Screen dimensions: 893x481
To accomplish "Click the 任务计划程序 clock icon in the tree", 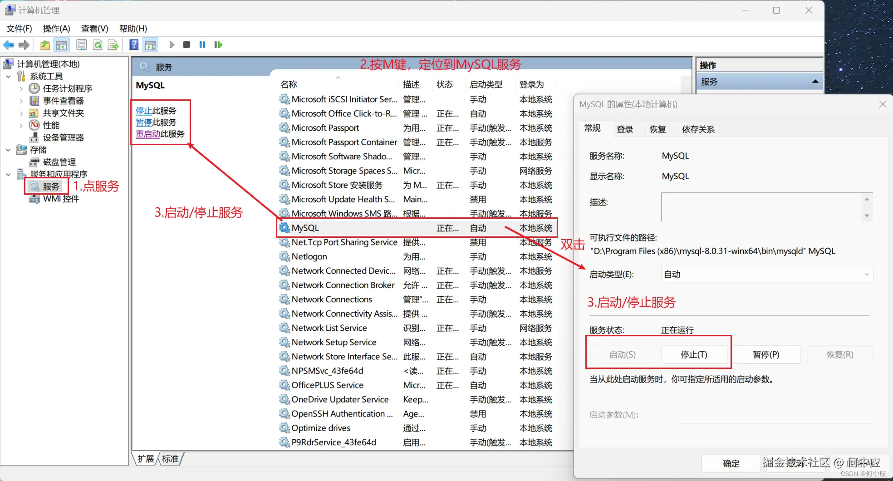I will 34,88.
